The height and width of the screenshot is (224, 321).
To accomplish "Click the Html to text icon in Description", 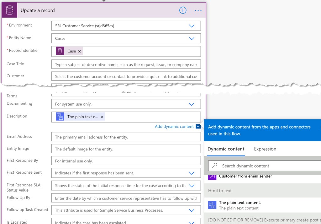I will tap(60, 117).
